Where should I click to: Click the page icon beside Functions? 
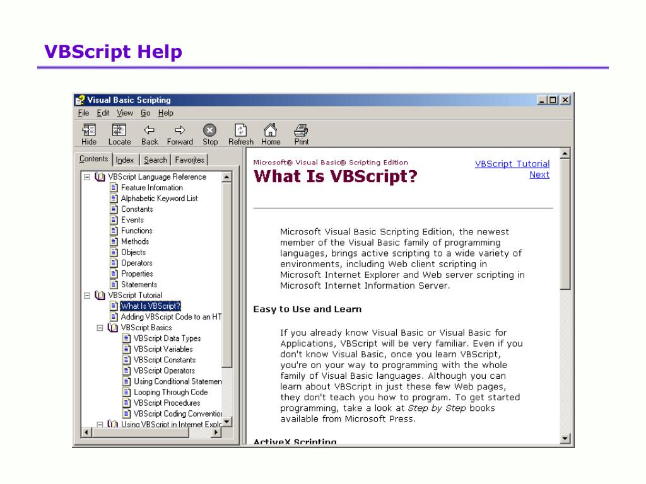point(114,231)
